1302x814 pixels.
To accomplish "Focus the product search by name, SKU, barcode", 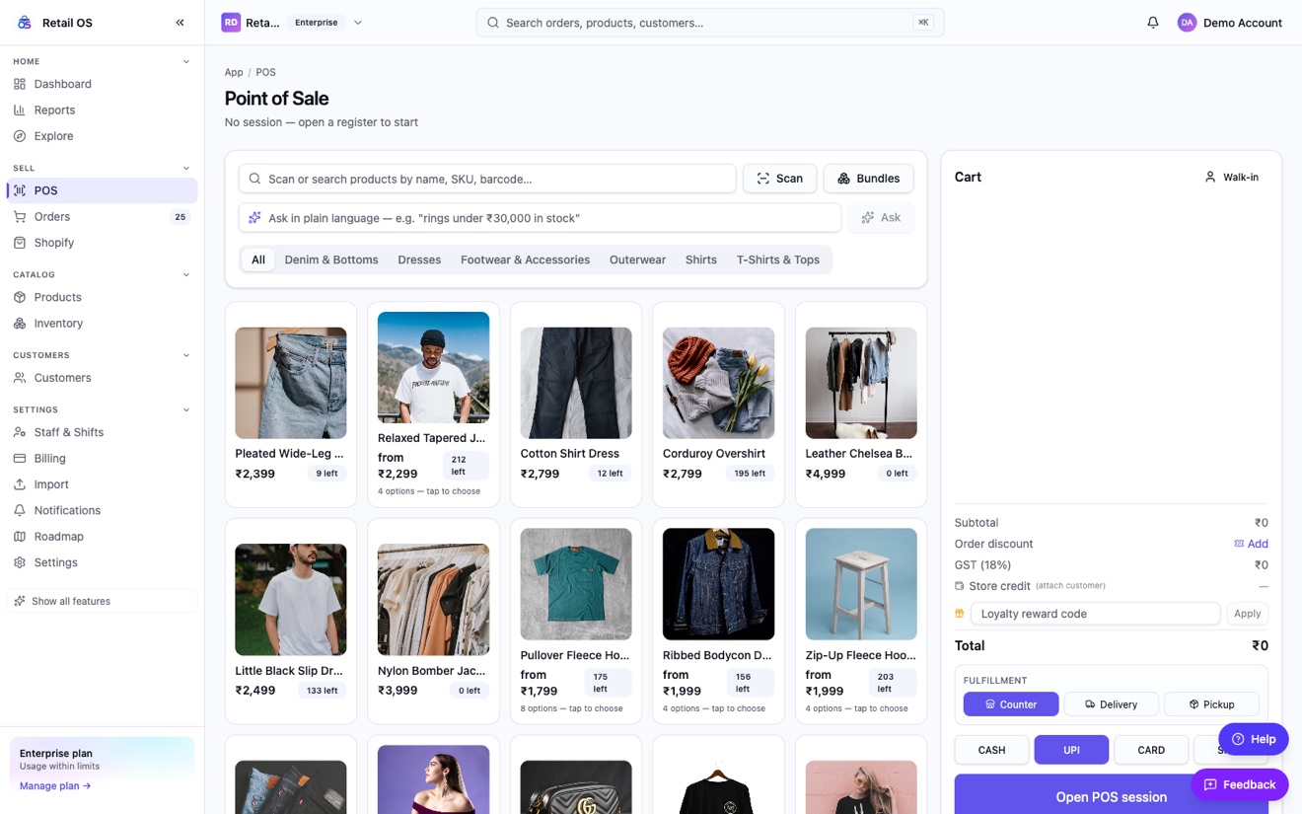I will (x=487, y=179).
